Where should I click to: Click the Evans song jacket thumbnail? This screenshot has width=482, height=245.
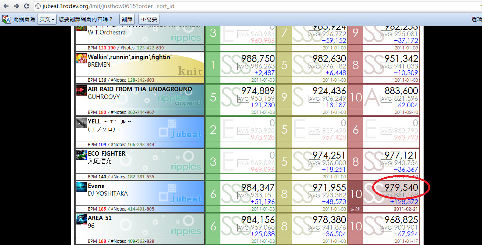pyautogui.click(x=82, y=187)
